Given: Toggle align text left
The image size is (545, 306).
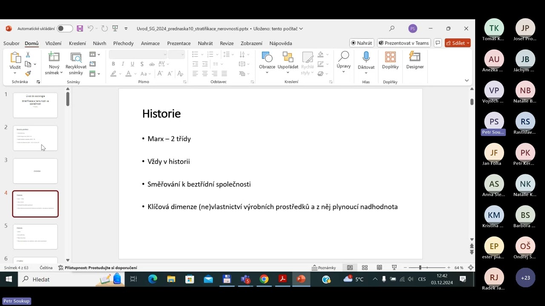Looking at the screenshot, I should [195, 74].
